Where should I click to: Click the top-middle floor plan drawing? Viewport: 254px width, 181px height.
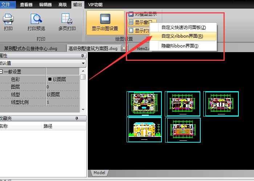183,104
